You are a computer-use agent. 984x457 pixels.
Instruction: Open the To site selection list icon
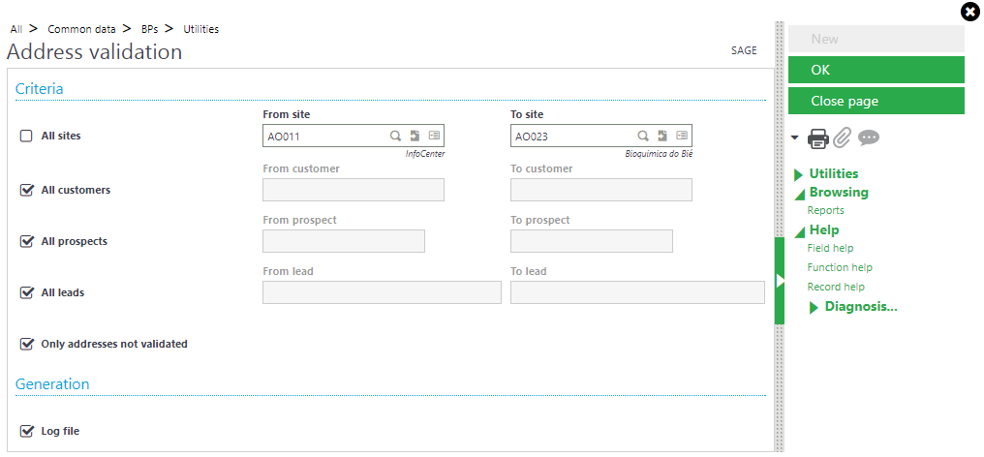click(682, 136)
